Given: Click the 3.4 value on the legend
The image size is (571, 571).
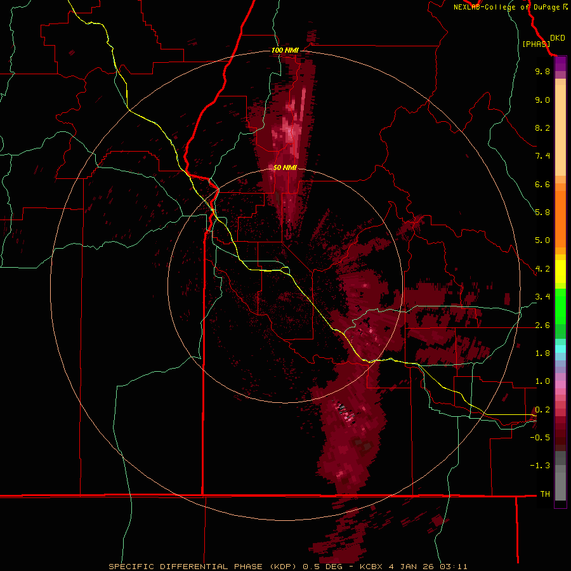Looking at the screenshot, I should 542,297.
